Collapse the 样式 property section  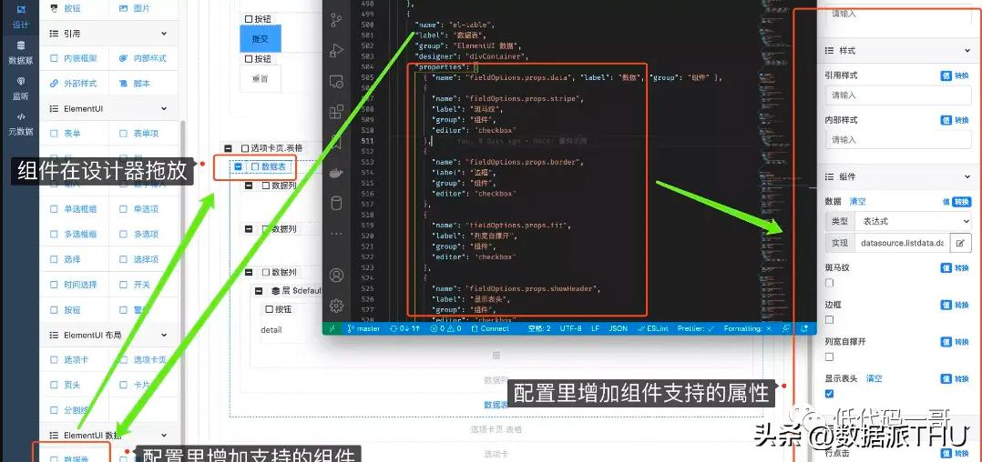point(967,51)
